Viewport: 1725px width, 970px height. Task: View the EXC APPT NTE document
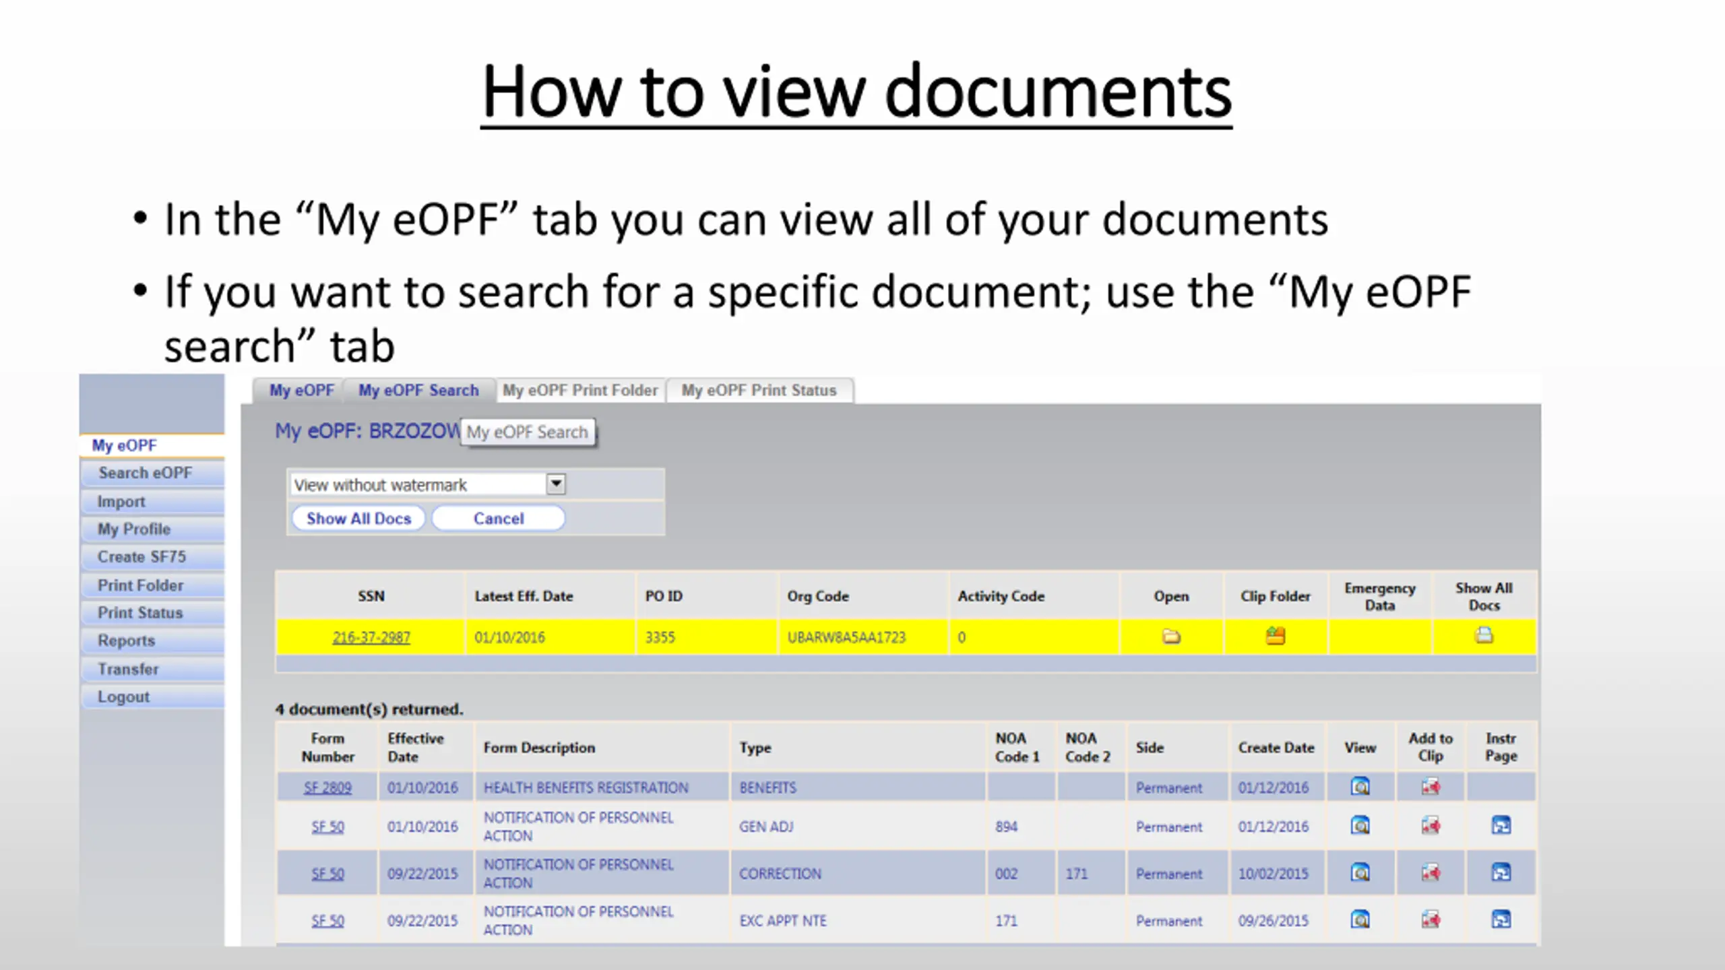1360,919
